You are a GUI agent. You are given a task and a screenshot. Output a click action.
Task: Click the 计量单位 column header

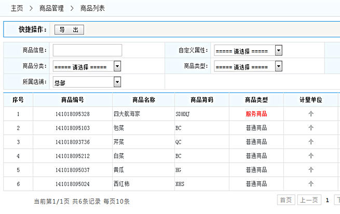point(311,100)
